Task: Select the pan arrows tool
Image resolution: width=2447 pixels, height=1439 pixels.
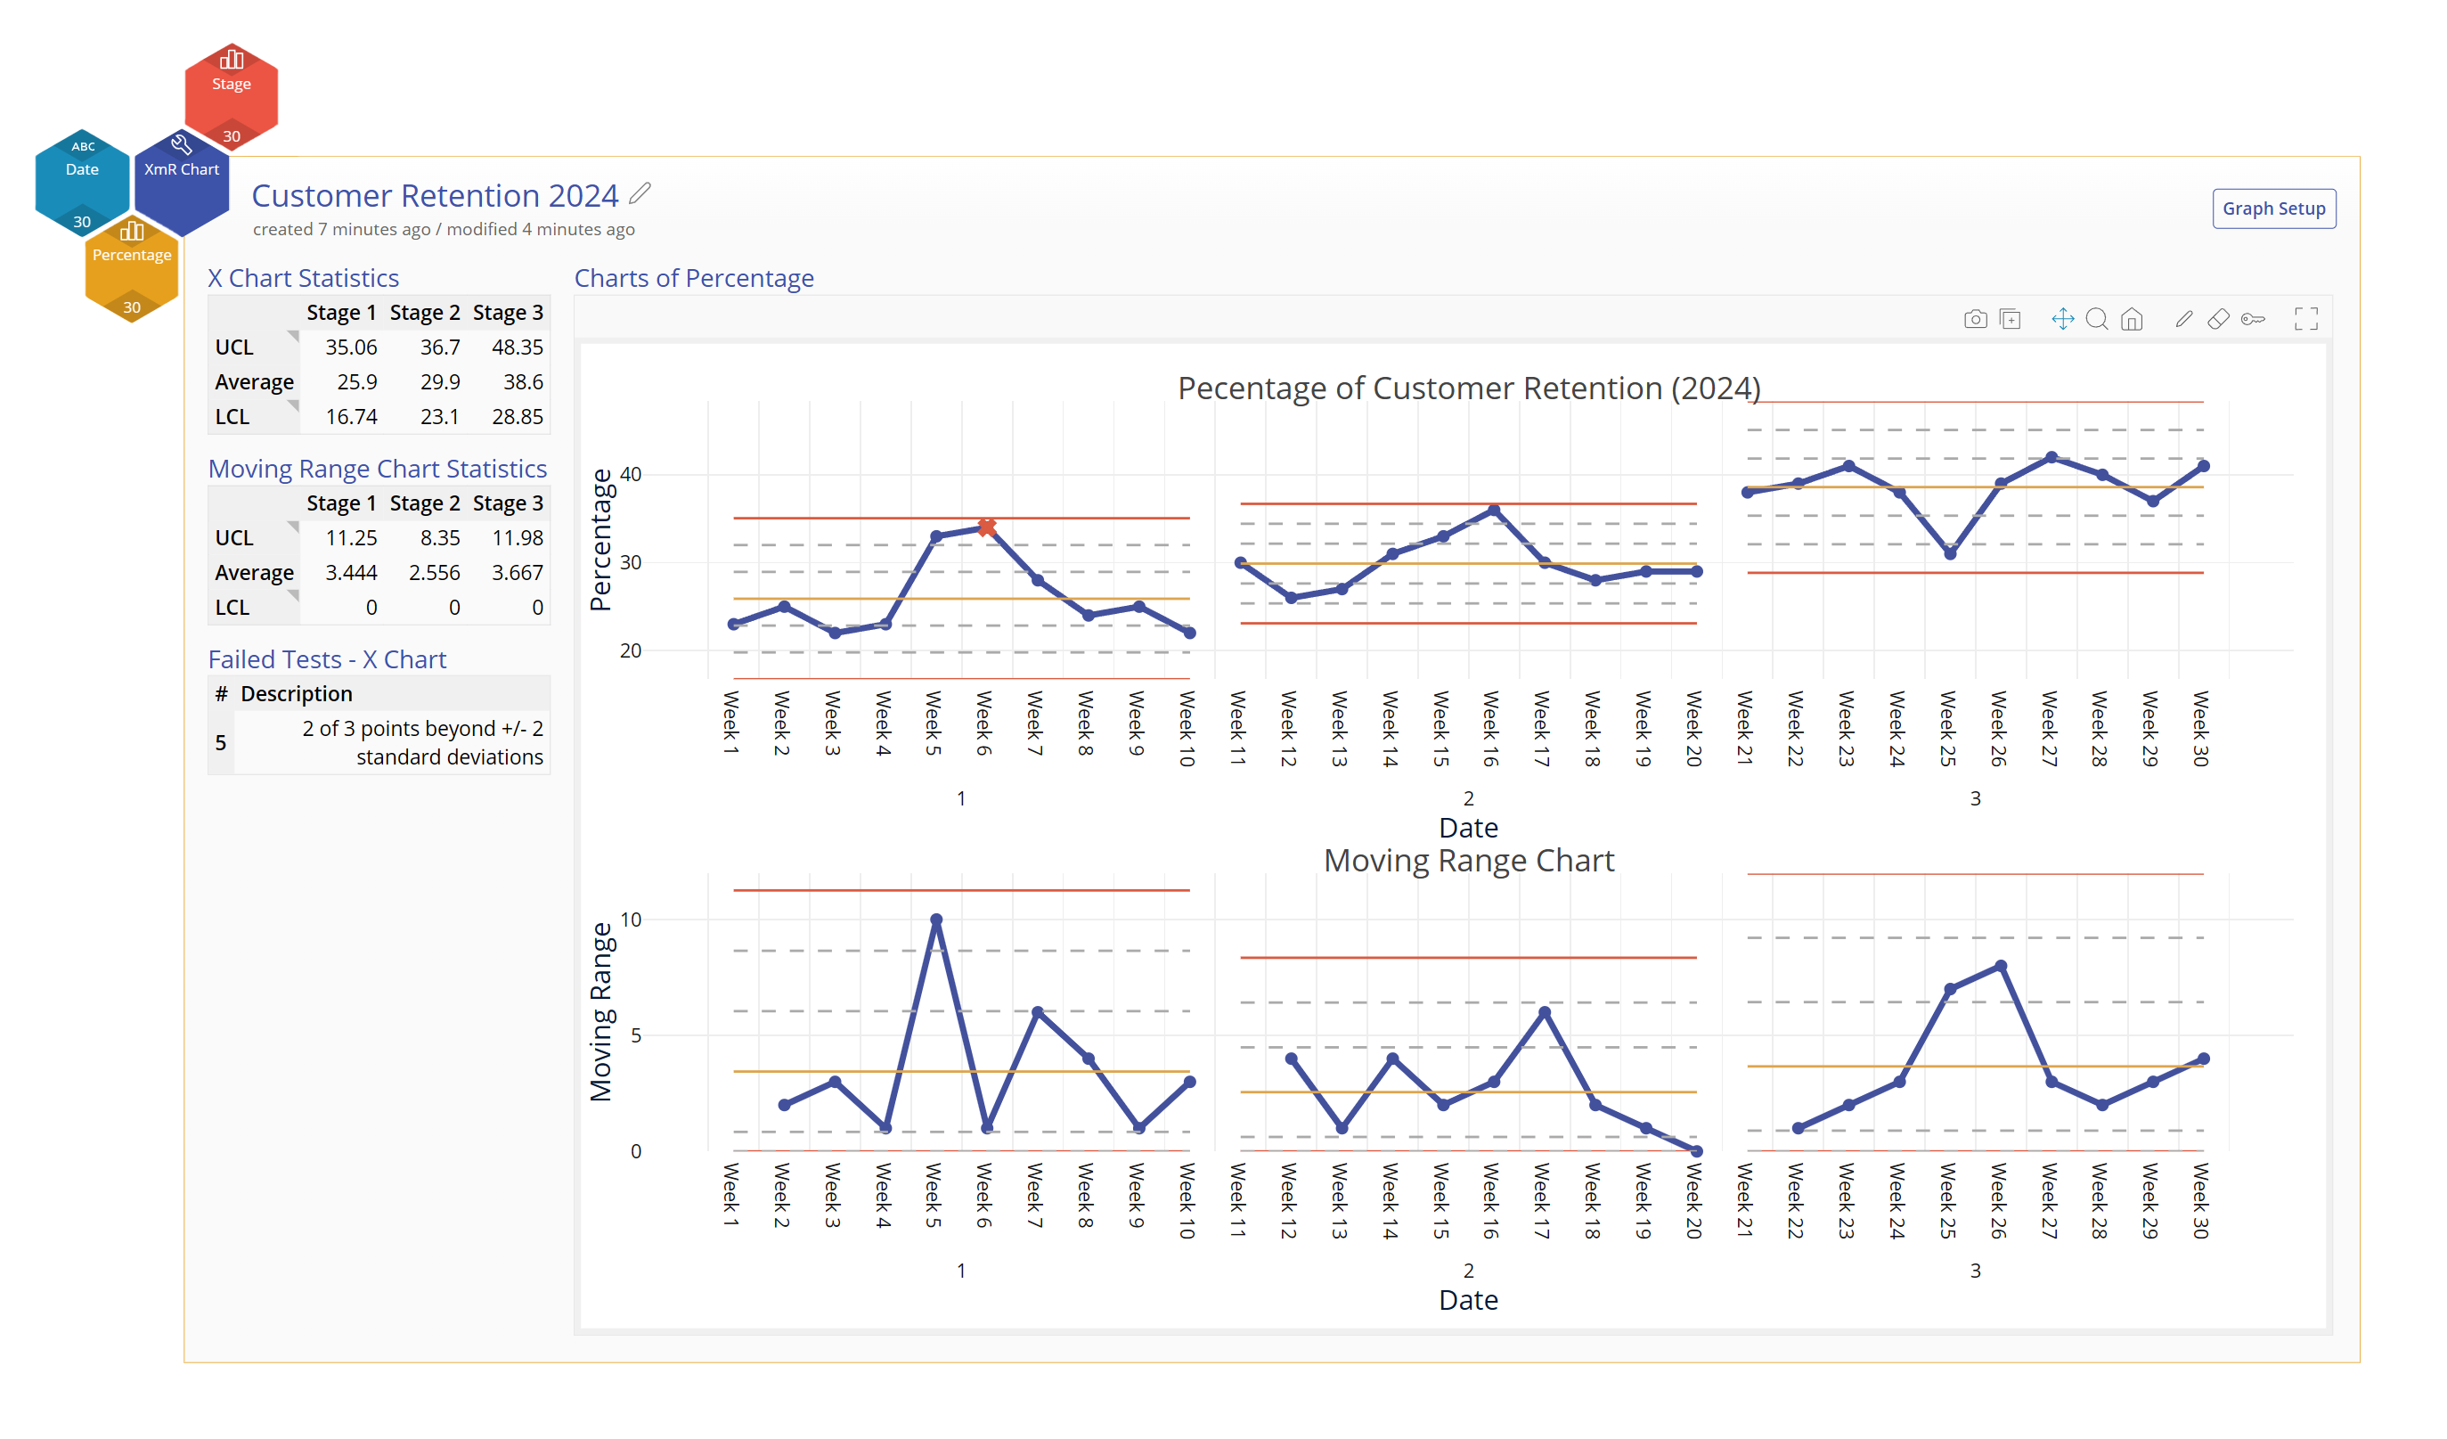Action: [2061, 320]
